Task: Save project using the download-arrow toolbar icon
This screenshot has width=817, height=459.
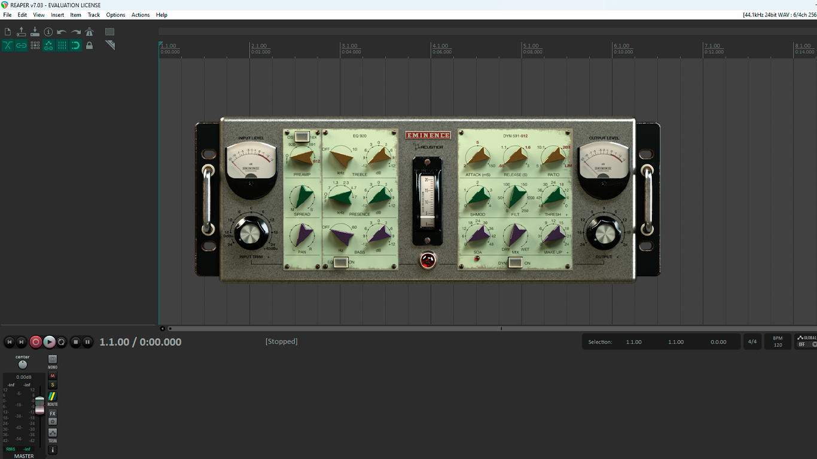Action: (x=35, y=32)
